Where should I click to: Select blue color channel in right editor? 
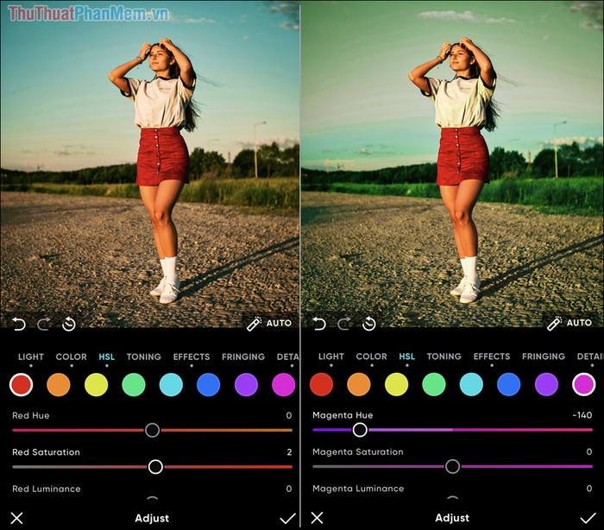509,384
